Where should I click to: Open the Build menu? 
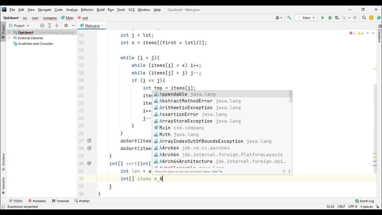(x=101, y=10)
